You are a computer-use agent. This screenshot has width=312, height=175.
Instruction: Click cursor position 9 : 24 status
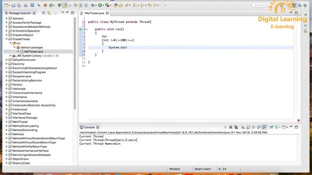click(222, 169)
